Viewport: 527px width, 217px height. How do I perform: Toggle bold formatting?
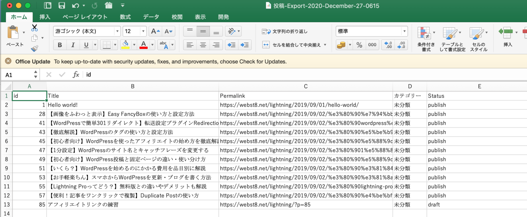pos(59,44)
